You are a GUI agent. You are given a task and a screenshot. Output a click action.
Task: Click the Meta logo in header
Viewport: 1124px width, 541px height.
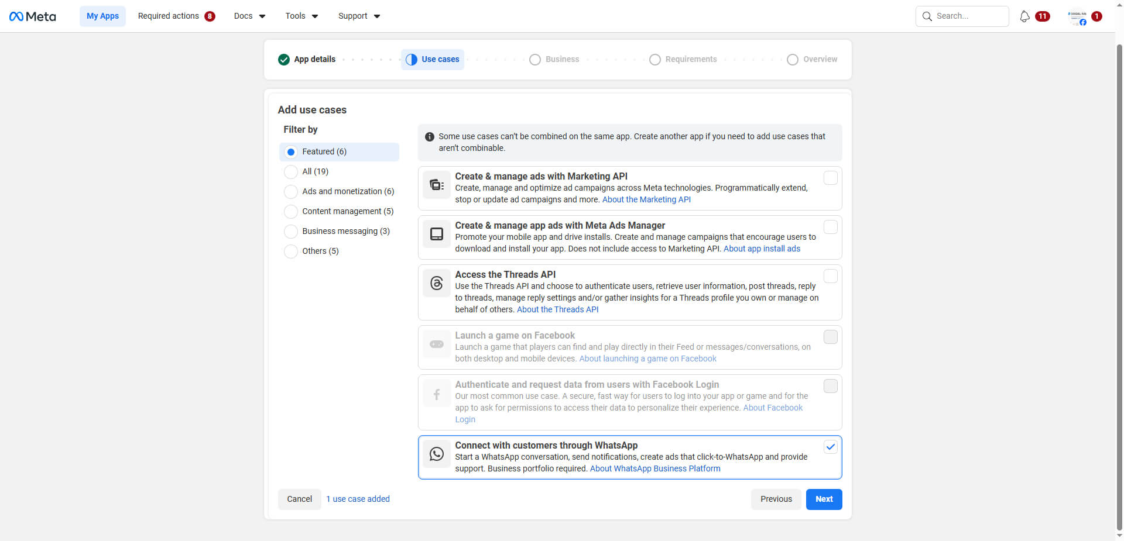(33, 16)
